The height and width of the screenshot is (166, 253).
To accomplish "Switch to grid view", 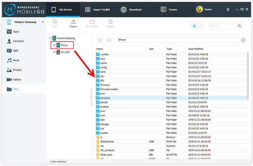I will [x=201, y=26].
